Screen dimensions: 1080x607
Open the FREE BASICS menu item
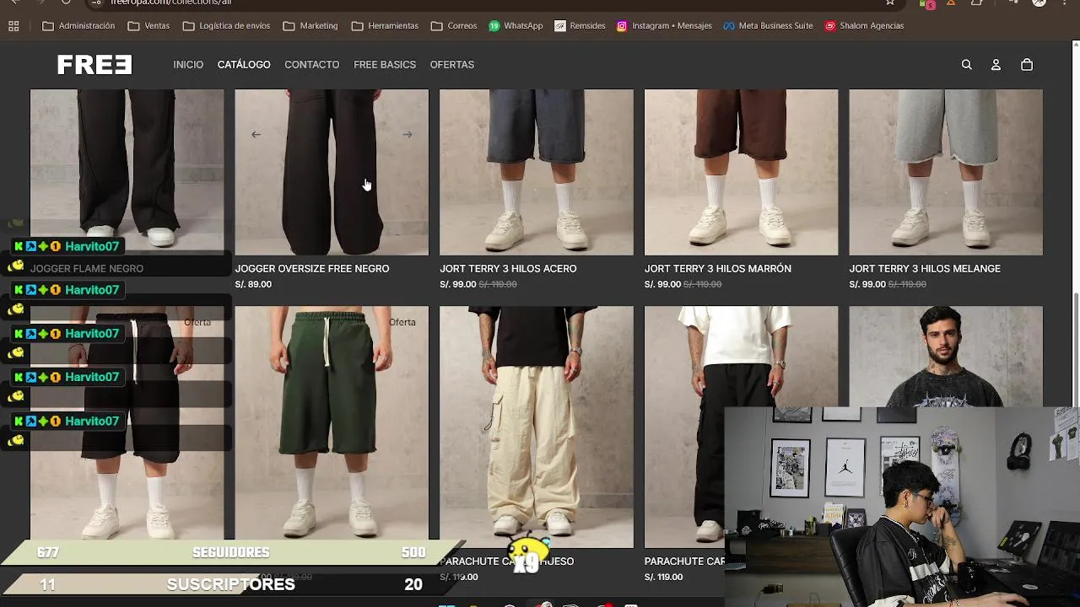click(385, 65)
